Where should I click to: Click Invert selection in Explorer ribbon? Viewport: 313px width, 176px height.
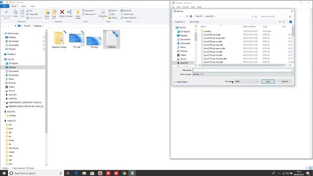tap(129, 18)
